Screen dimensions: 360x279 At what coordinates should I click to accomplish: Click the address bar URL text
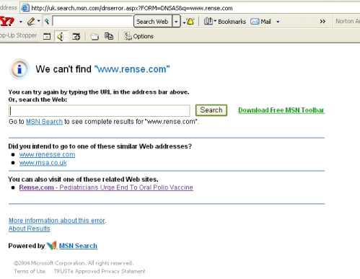132,8
